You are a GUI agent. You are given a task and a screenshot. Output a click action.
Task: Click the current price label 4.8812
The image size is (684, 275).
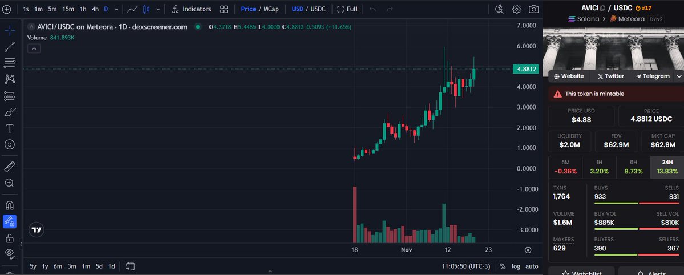(526, 69)
